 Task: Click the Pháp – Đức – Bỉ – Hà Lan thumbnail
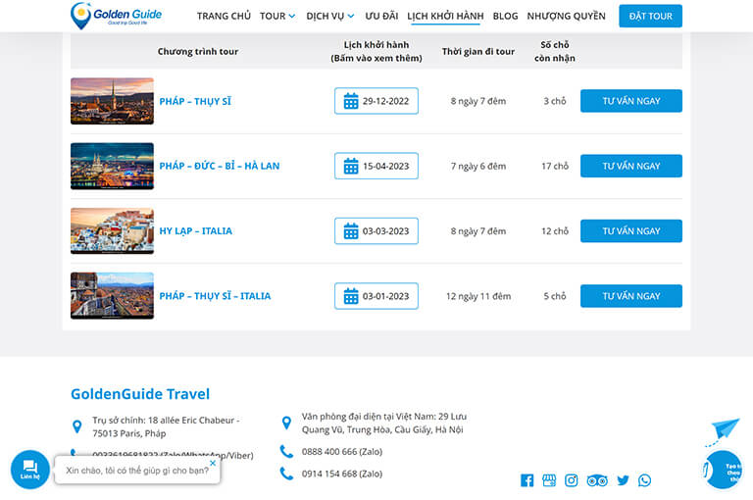[113, 167]
